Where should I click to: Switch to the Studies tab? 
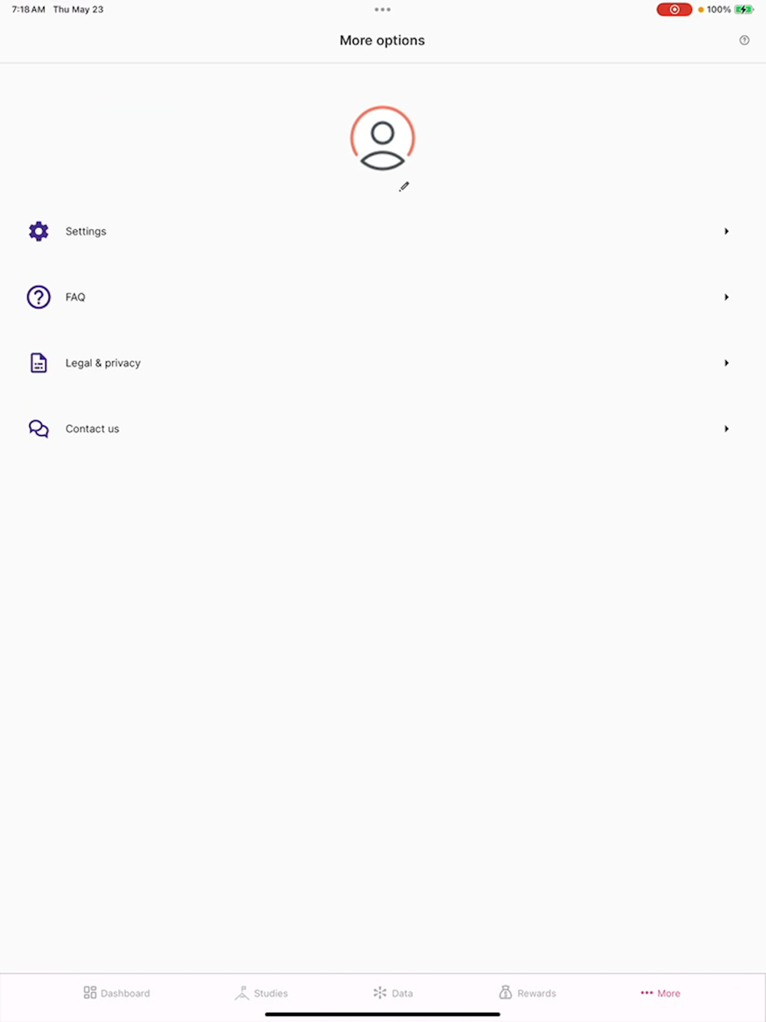(261, 993)
